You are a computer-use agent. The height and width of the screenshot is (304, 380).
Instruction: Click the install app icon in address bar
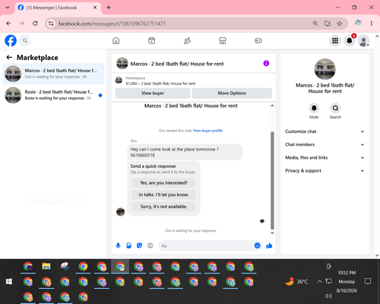(x=328, y=24)
